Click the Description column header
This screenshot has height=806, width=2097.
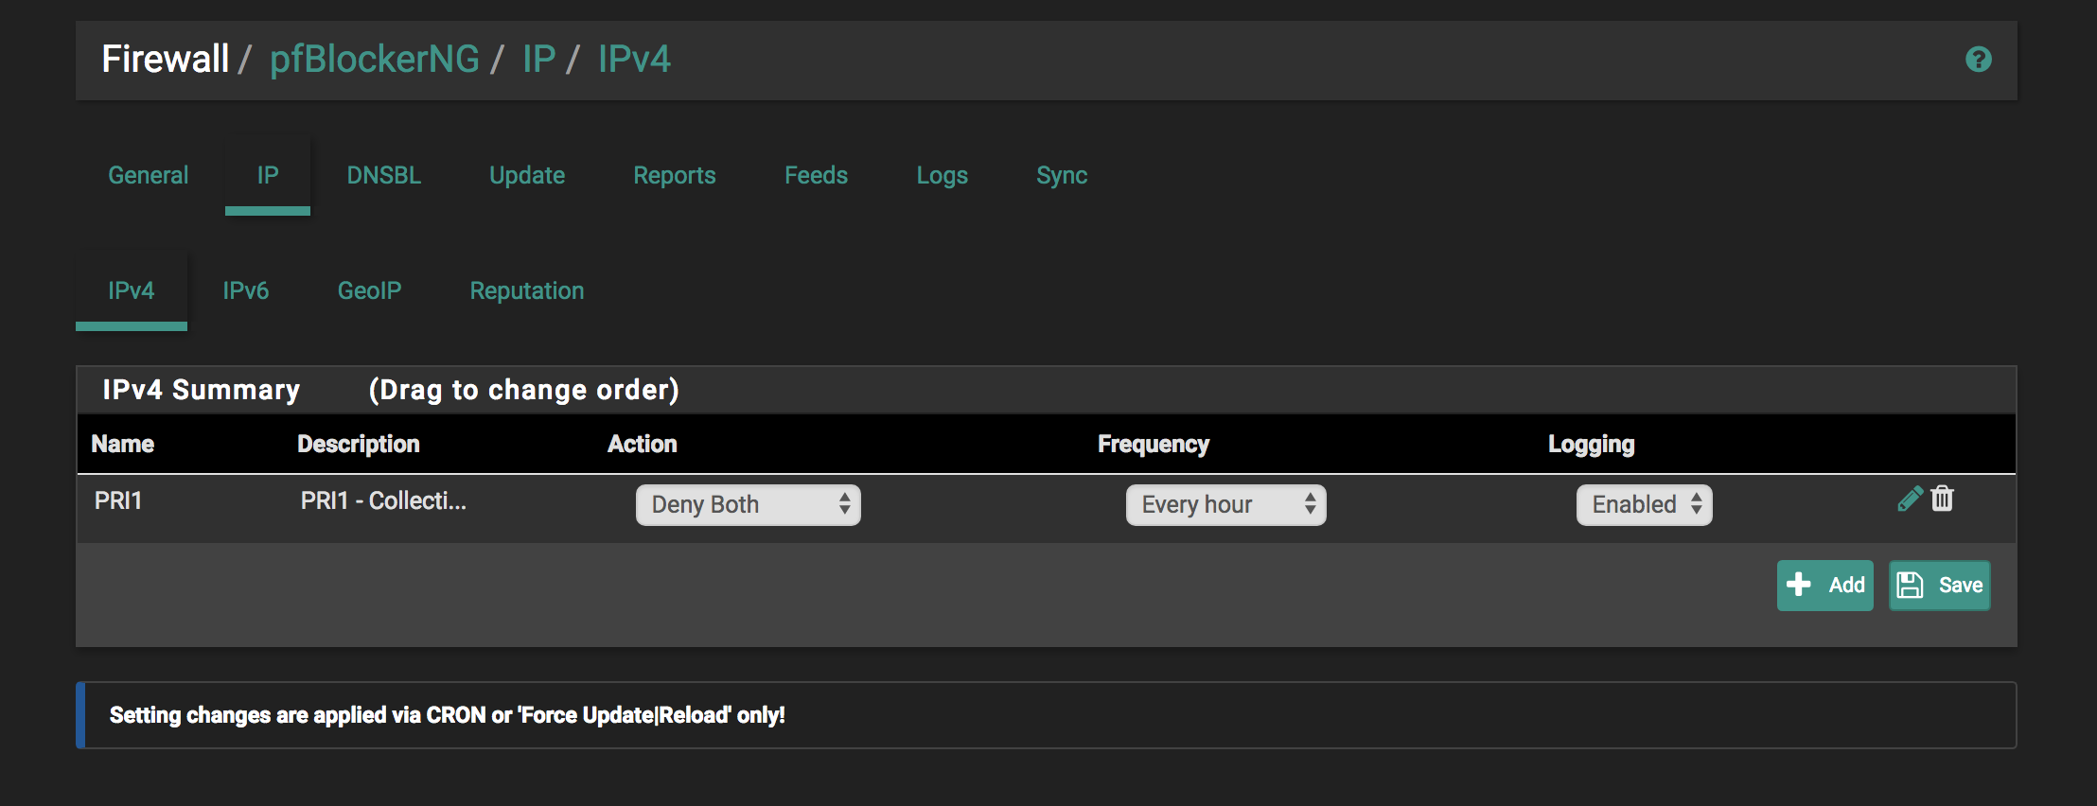coord(359,444)
